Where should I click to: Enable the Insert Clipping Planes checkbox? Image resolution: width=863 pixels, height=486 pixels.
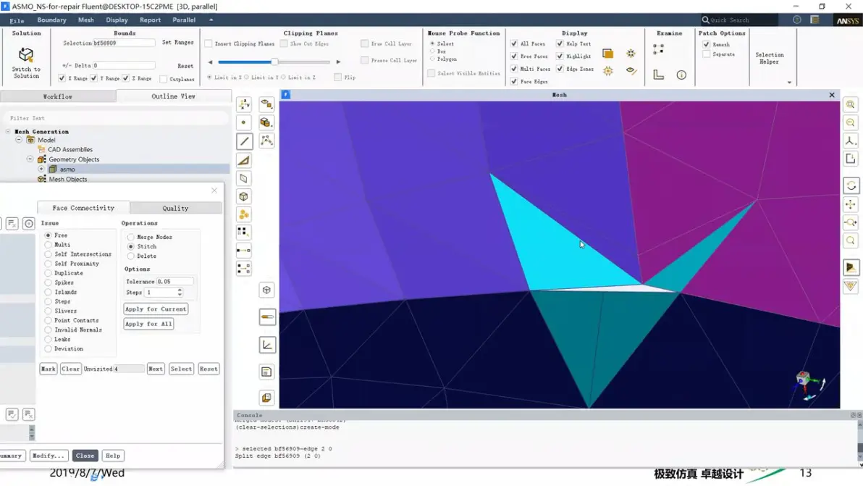tap(209, 43)
